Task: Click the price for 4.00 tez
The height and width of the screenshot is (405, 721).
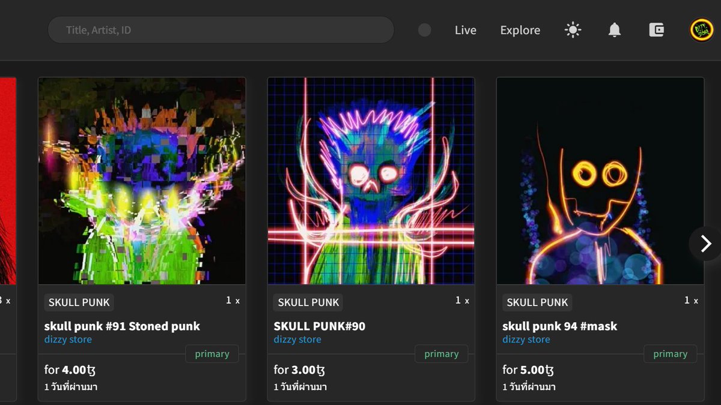Action: [x=70, y=370]
